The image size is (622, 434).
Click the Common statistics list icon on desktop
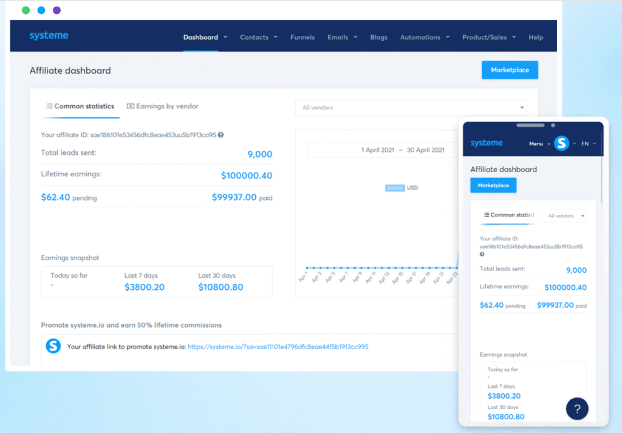[x=49, y=106]
